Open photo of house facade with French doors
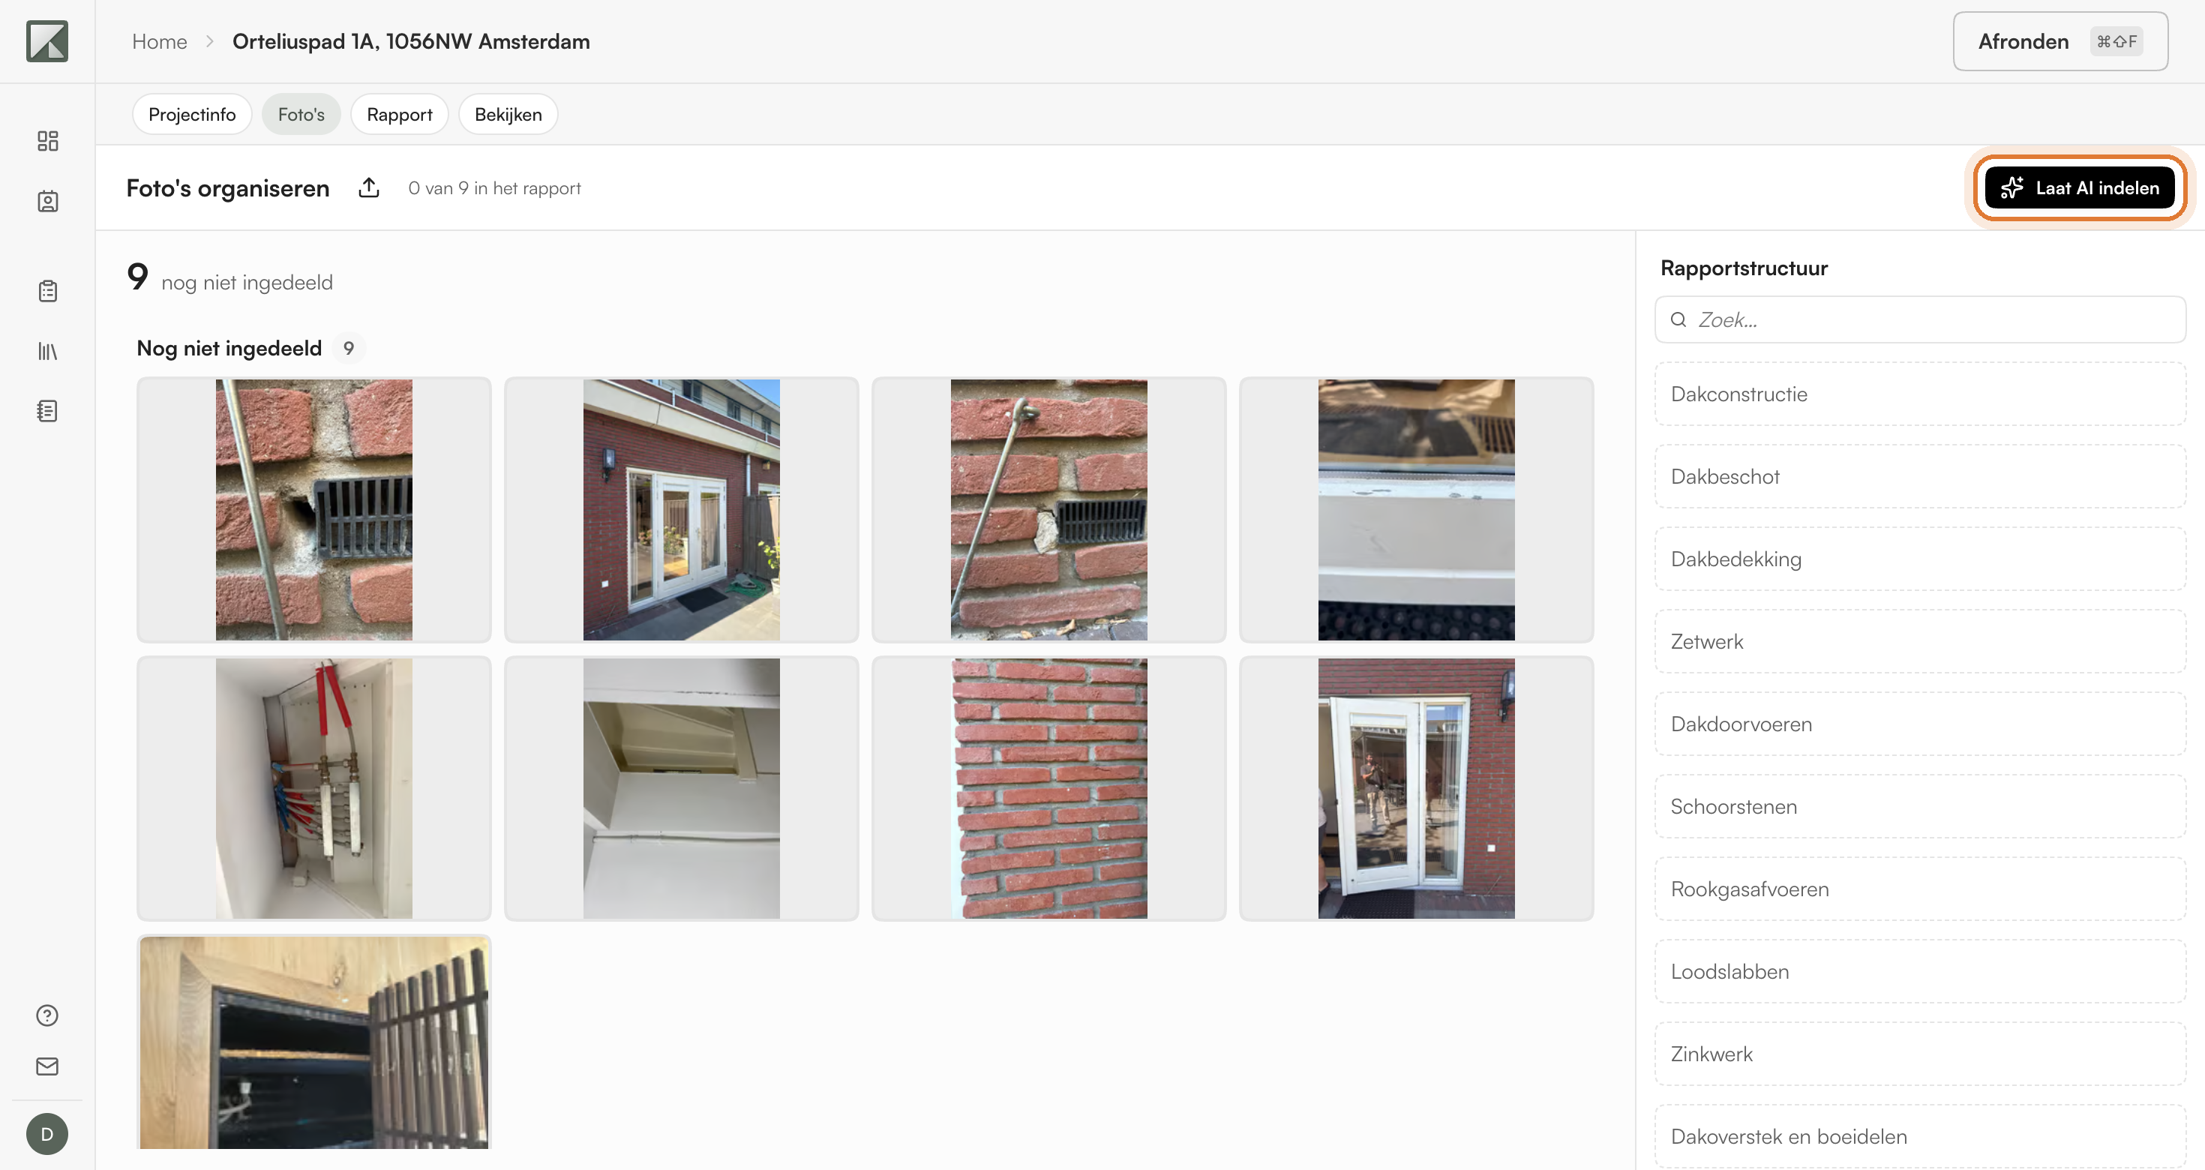The image size is (2205, 1170). point(681,510)
